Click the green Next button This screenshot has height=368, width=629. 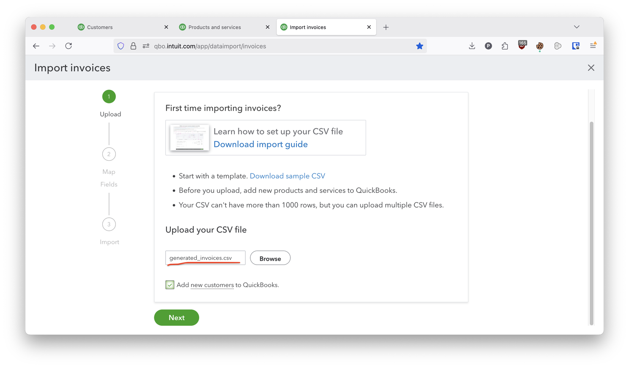[176, 318]
